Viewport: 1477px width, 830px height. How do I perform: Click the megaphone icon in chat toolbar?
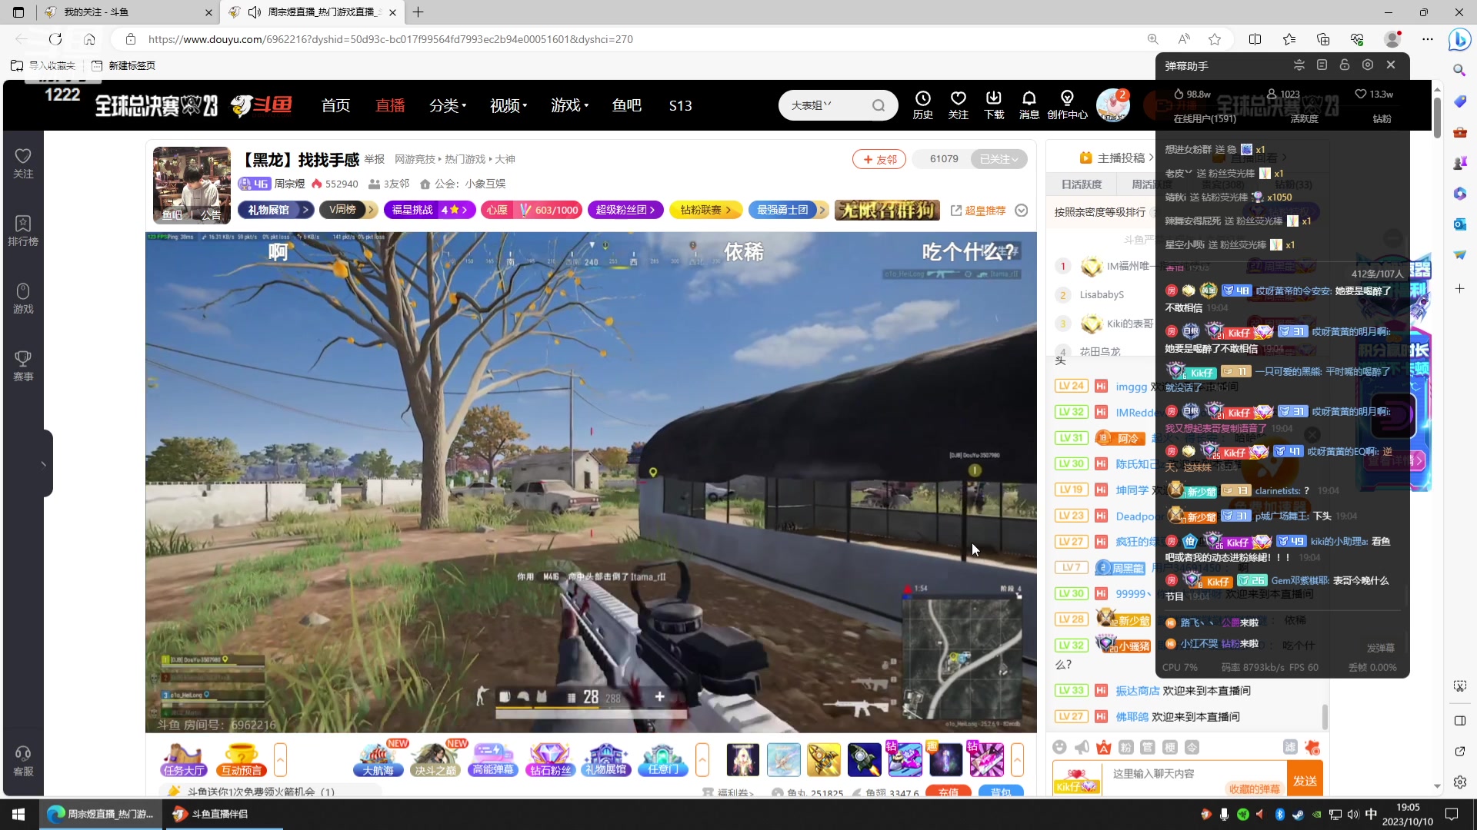(x=1082, y=747)
